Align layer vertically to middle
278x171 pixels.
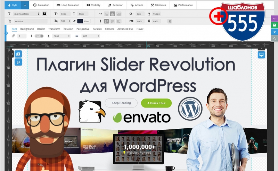coord(113,21)
